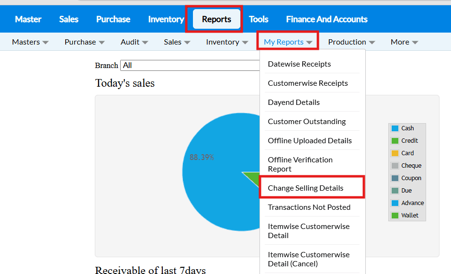Viewport: 451px width, 274px height.
Task: Go to the Inventory main tab
Action: (166, 19)
